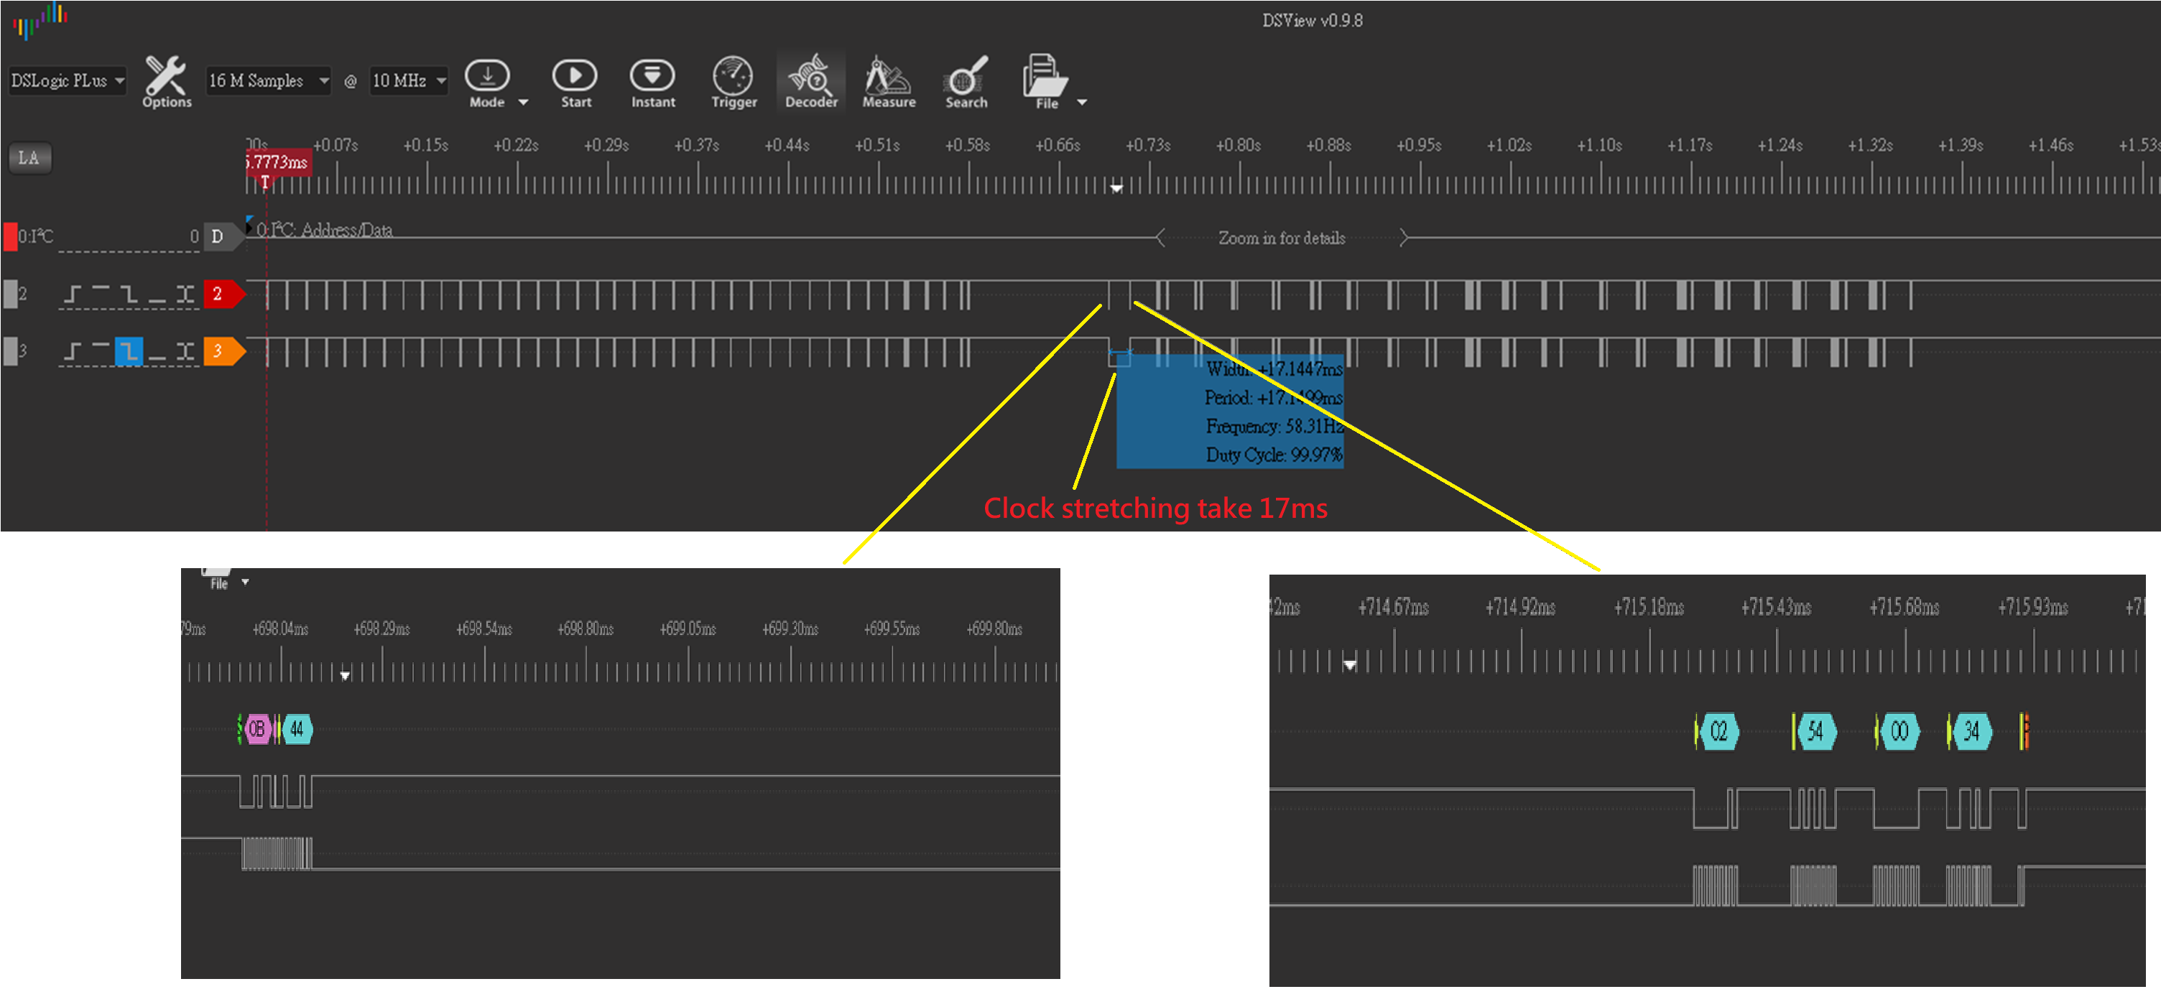The image size is (2161, 1007).
Task: Open the Measure tool icon
Action: [889, 76]
